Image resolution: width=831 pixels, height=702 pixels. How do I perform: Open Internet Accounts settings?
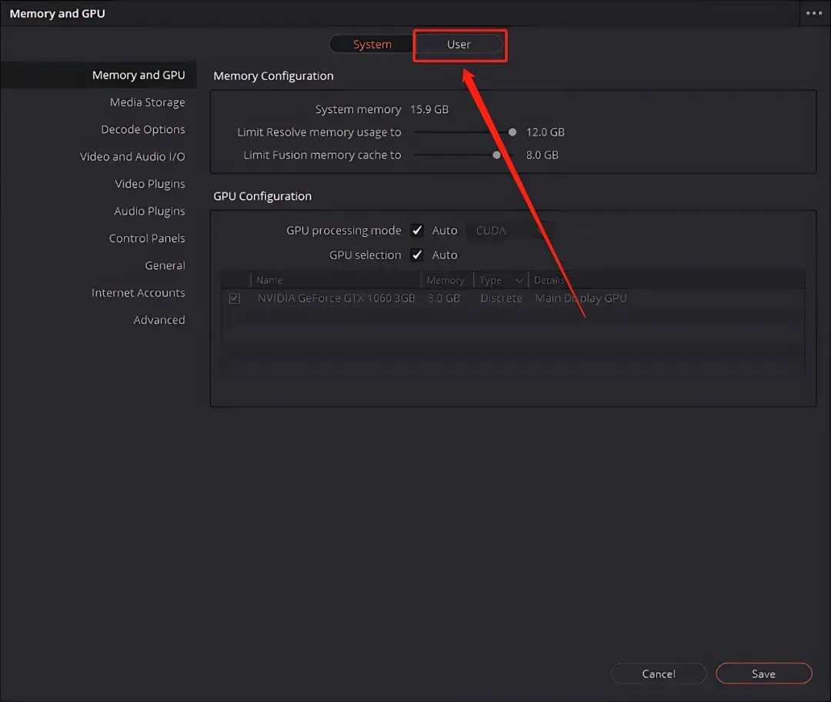(138, 293)
